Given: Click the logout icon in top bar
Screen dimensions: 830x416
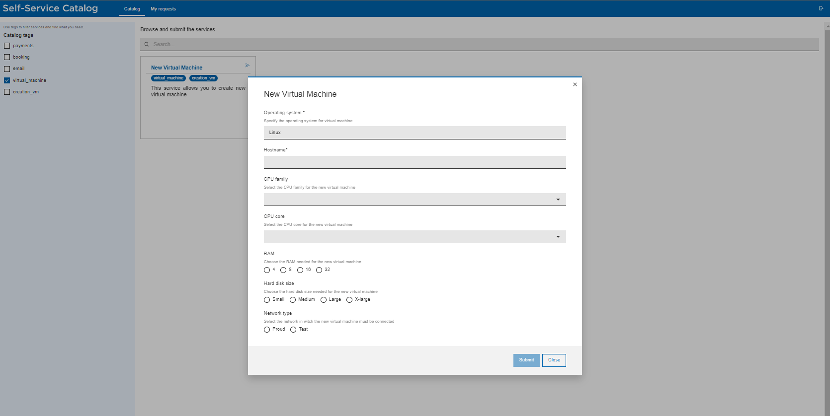Looking at the screenshot, I should click(x=821, y=8).
